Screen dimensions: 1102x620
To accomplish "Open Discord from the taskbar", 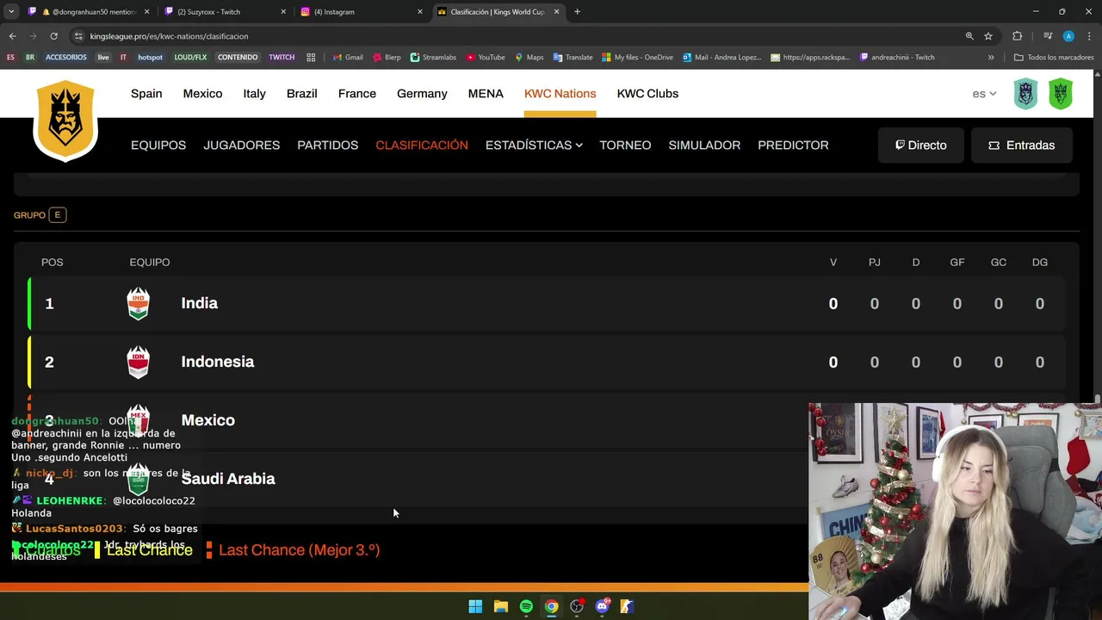I will tap(602, 606).
